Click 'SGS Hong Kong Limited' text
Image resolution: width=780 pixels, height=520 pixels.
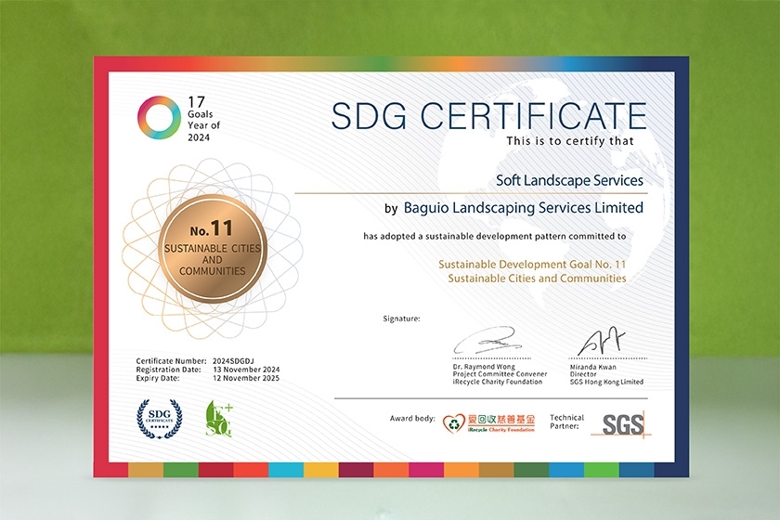click(x=606, y=383)
